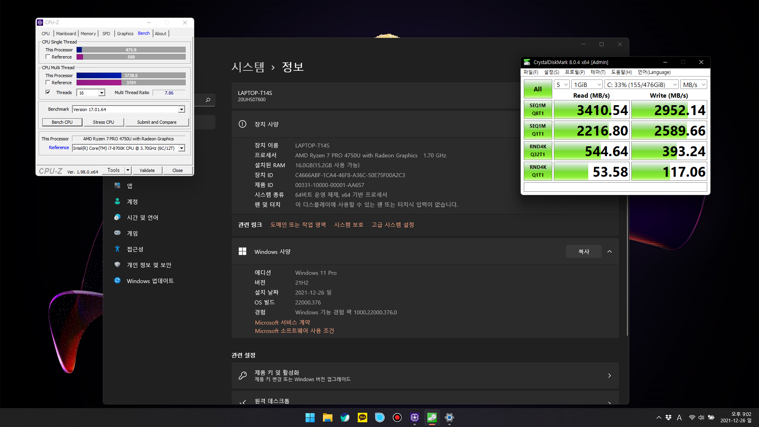Open Time & language (시간 및 언어) settings
This screenshot has height=427, width=759.
142,217
